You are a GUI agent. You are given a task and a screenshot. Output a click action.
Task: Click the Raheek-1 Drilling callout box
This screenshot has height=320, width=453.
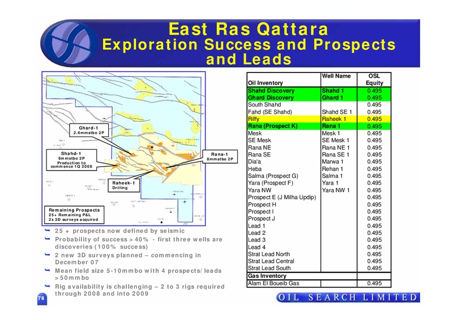pos(123,185)
